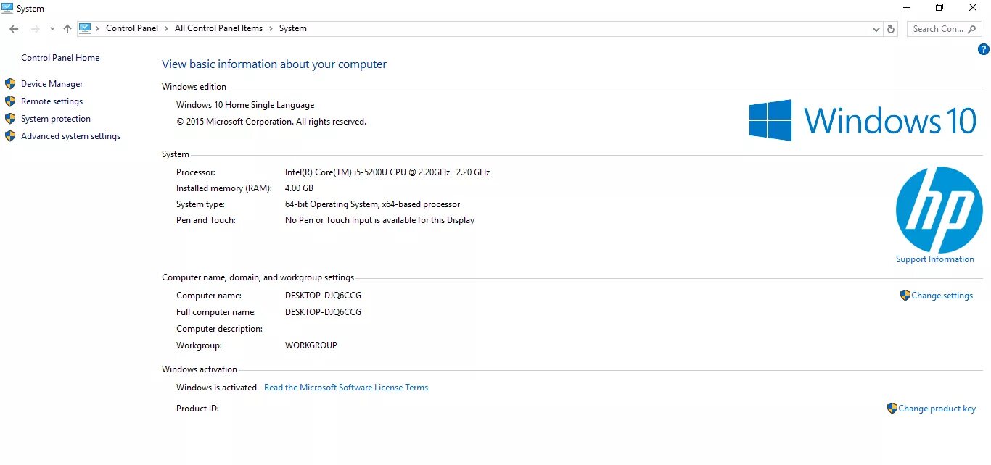991x465 pixels.
Task: Click shield icon beside Change product key
Action: pyautogui.click(x=892, y=409)
